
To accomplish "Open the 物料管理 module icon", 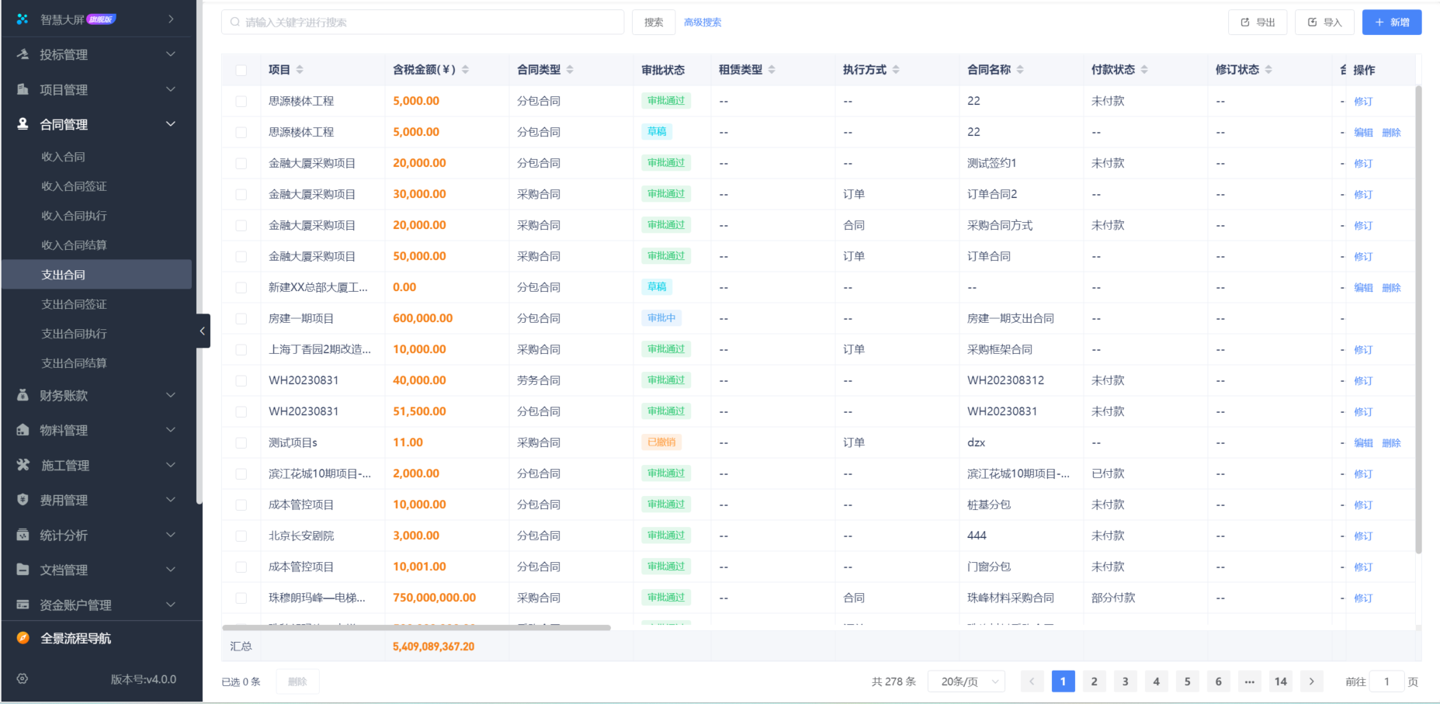I will [x=22, y=430].
